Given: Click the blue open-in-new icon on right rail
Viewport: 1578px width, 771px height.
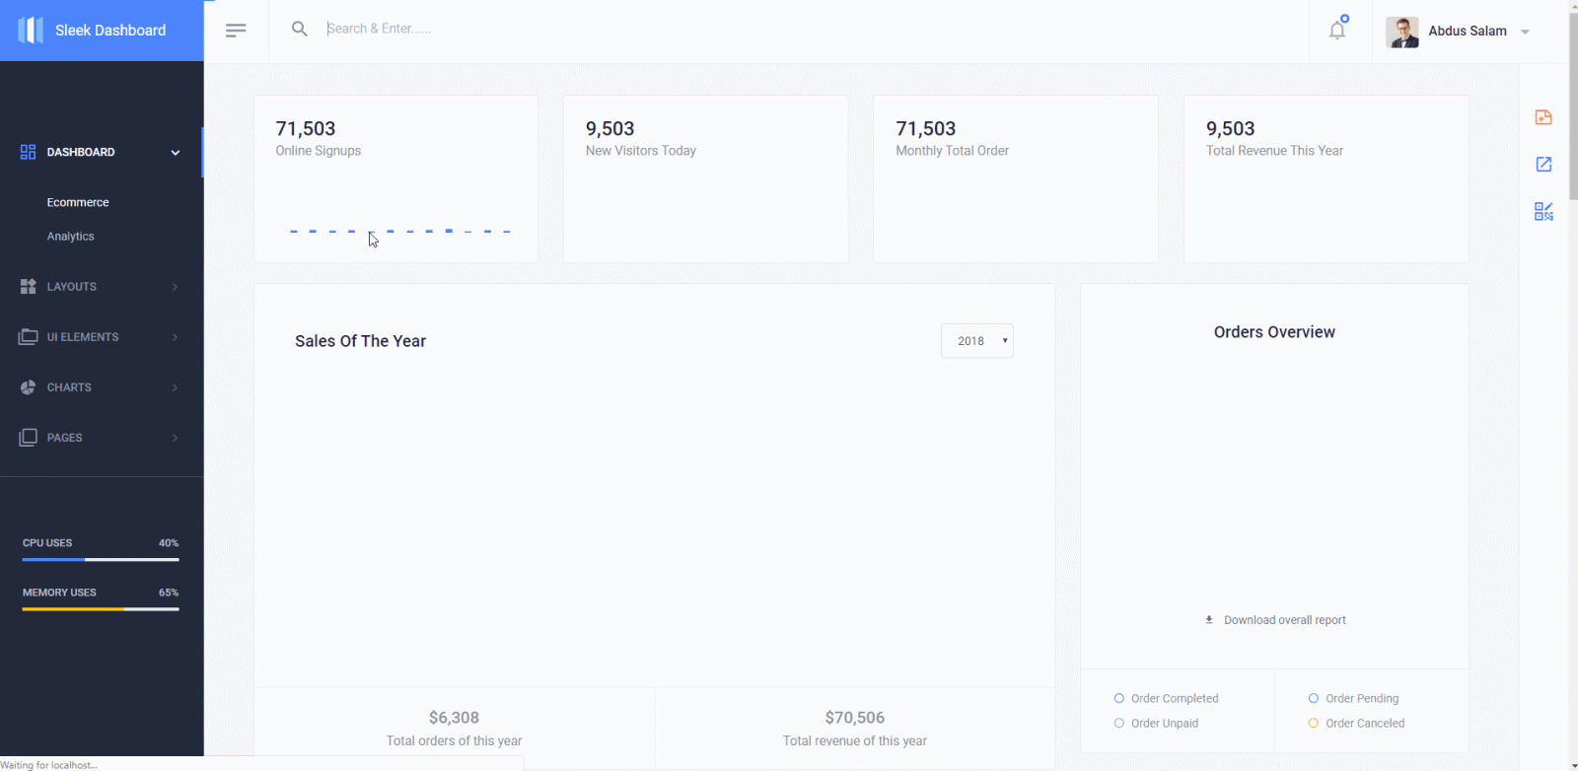Looking at the screenshot, I should point(1543,165).
